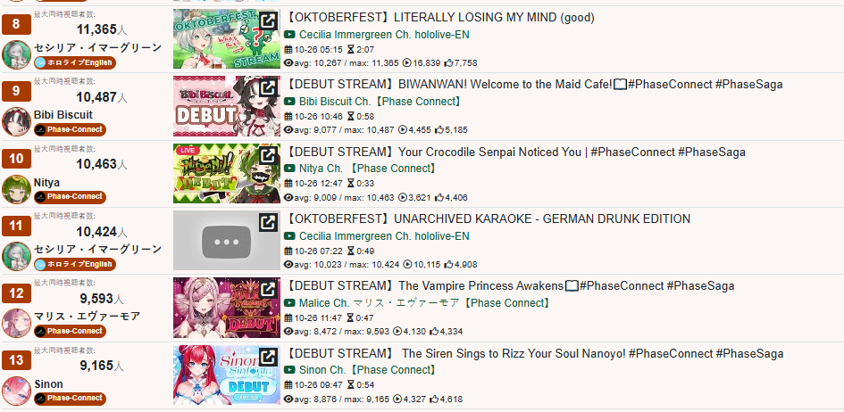Open external link icon on Cecilia Oktoberfest thumbnail
844x412 pixels.
(x=268, y=21)
